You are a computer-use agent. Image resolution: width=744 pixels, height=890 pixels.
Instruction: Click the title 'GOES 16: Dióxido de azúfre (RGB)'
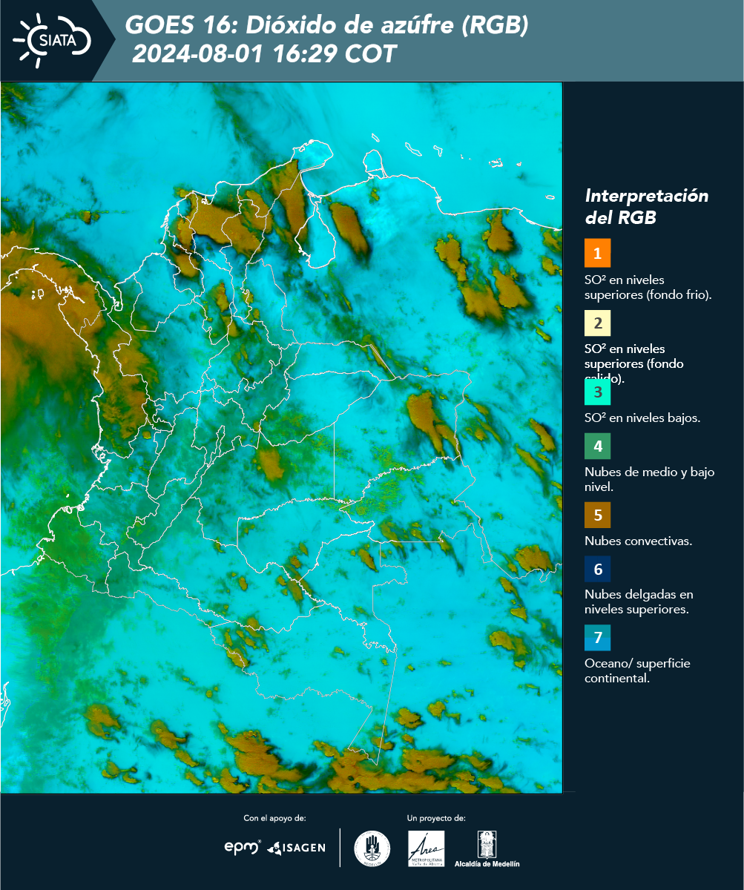point(326,26)
